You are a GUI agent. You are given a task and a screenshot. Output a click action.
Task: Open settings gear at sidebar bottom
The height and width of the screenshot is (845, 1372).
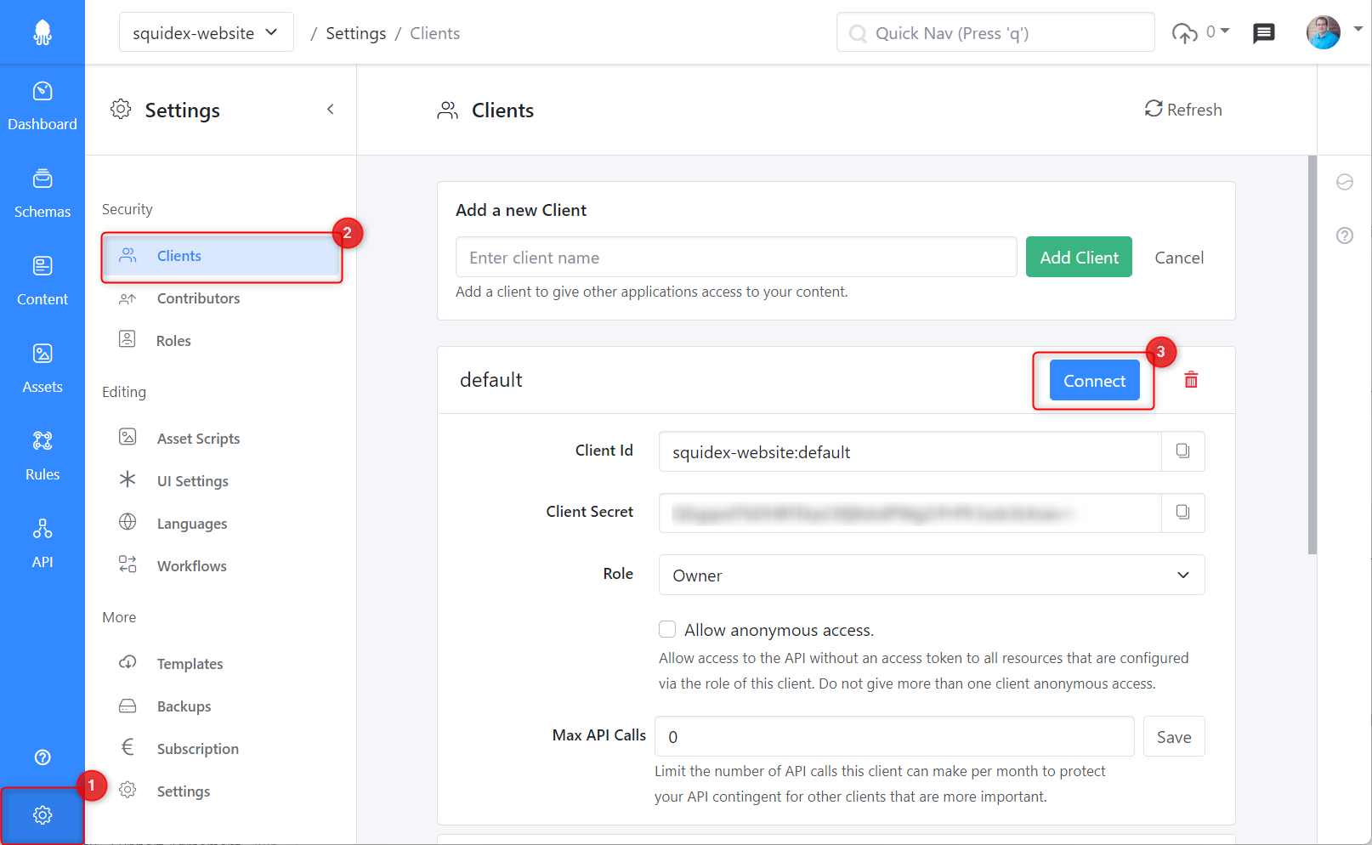[x=43, y=815]
